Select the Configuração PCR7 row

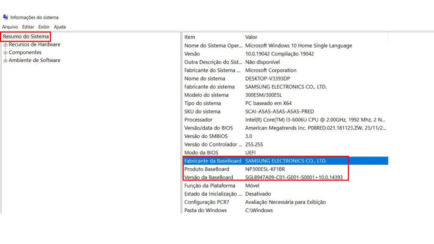pyautogui.click(x=285, y=202)
